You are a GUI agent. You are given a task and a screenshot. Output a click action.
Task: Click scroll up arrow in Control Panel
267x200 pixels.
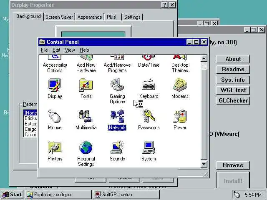[x=204, y=58]
